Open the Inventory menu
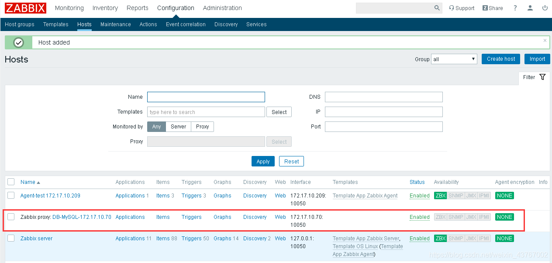This screenshot has width=552, height=263. point(105,8)
